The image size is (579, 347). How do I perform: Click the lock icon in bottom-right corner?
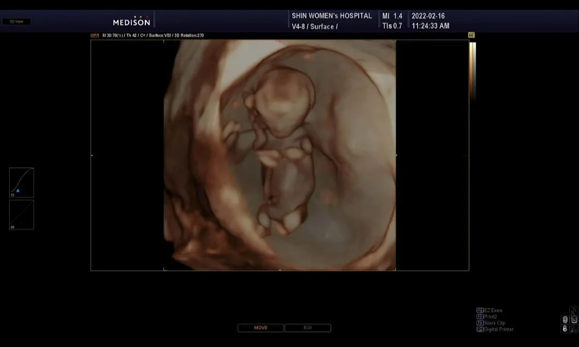click(x=565, y=329)
